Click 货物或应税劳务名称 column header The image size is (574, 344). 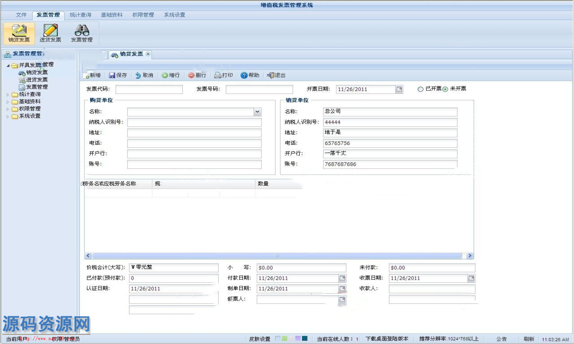(118, 183)
